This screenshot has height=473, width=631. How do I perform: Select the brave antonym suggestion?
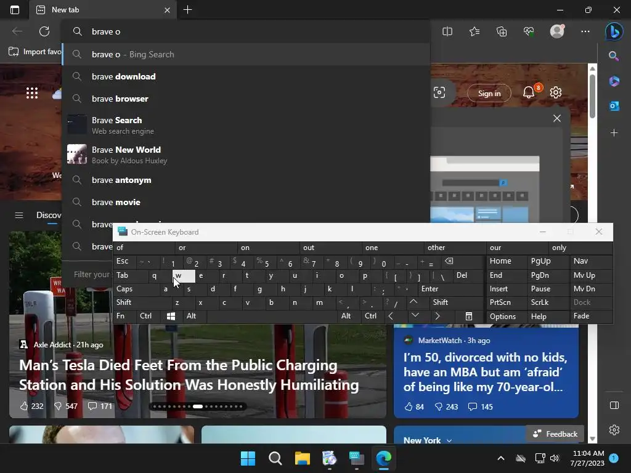point(246,180)
